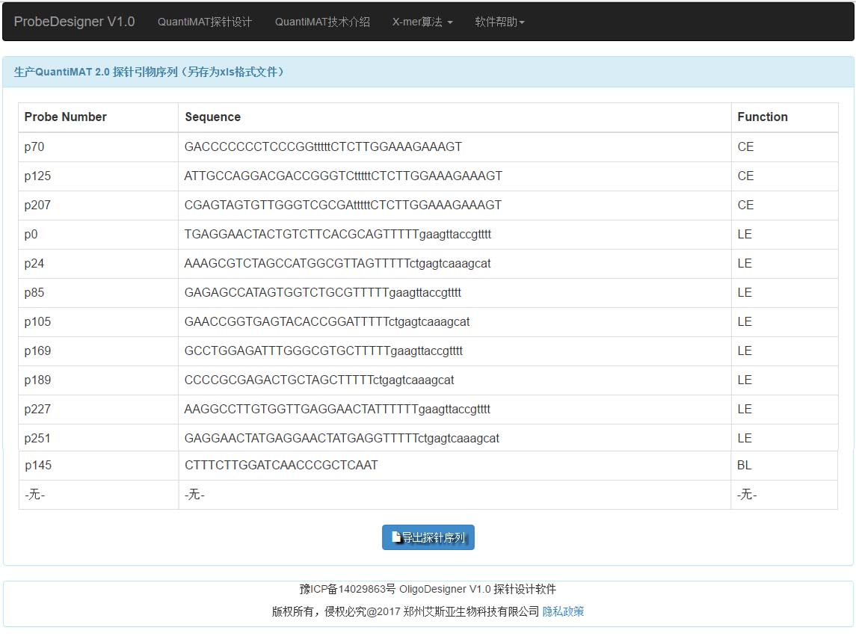This screenshot has width=856, height=636.
Task: Click the CE function cell for p207
Action: point(784,206)
